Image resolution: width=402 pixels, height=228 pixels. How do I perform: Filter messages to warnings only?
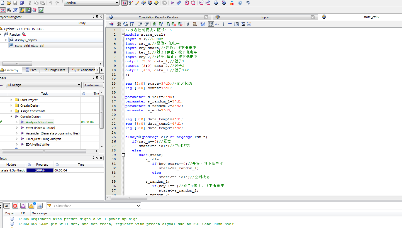click(31, 206)
